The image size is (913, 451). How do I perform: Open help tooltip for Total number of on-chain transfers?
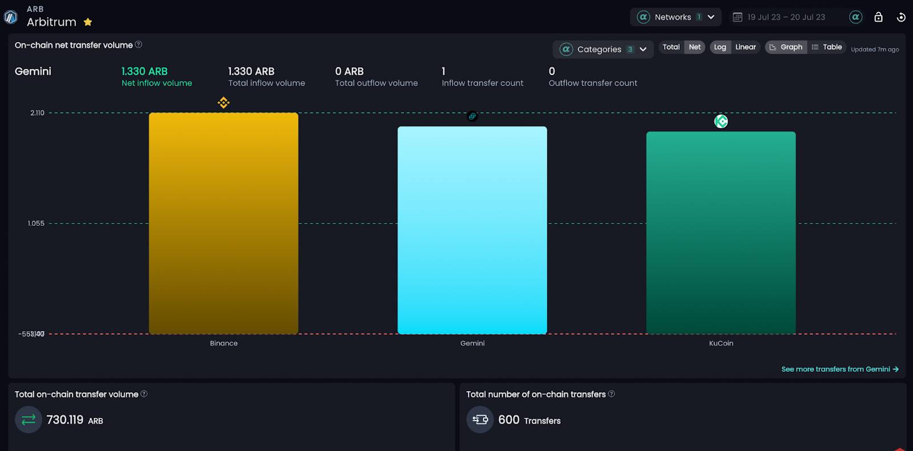[x=611, y=393]
